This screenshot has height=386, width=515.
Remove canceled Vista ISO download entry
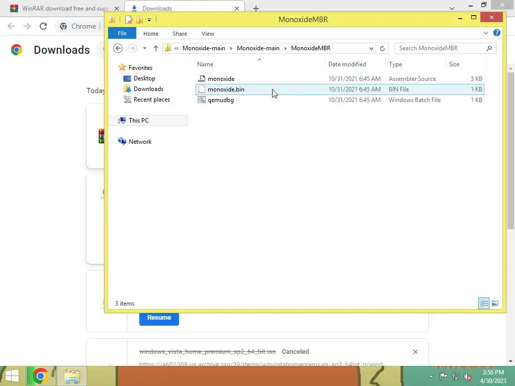[x=415, y=352]
